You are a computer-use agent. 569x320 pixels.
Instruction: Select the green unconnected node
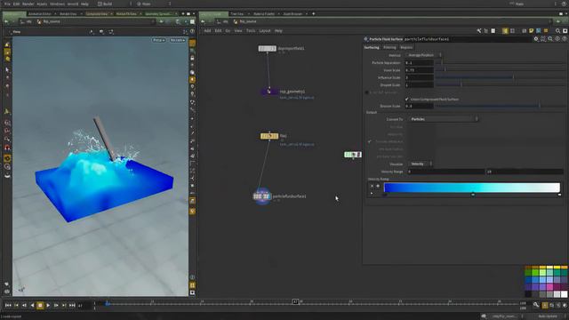(x=353, y=155)
